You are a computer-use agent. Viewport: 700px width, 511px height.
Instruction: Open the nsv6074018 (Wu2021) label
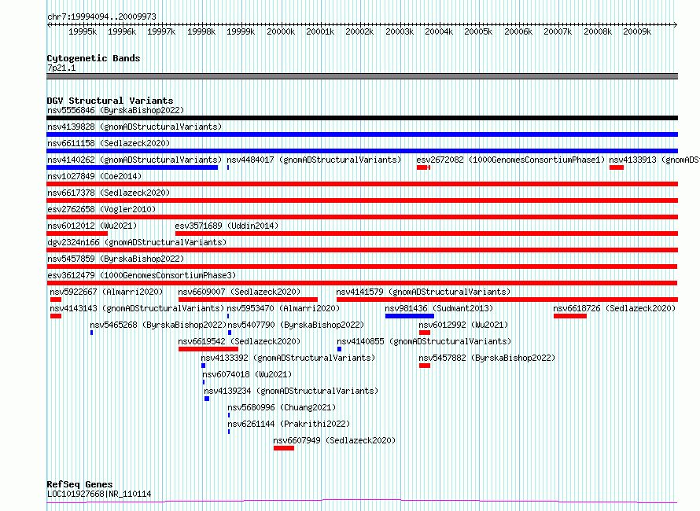[247, 374]
